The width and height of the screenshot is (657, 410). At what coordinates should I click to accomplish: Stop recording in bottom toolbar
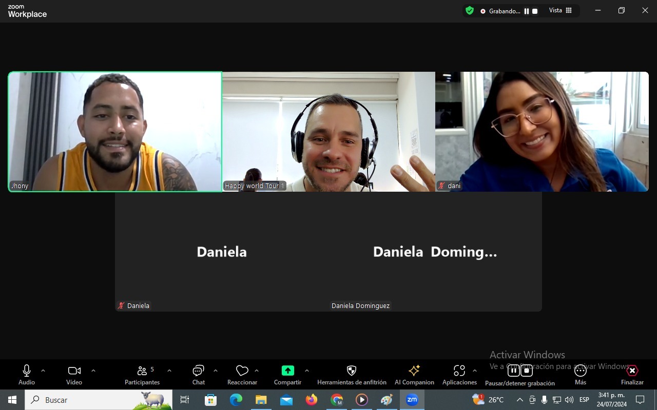tap(527, 371)
